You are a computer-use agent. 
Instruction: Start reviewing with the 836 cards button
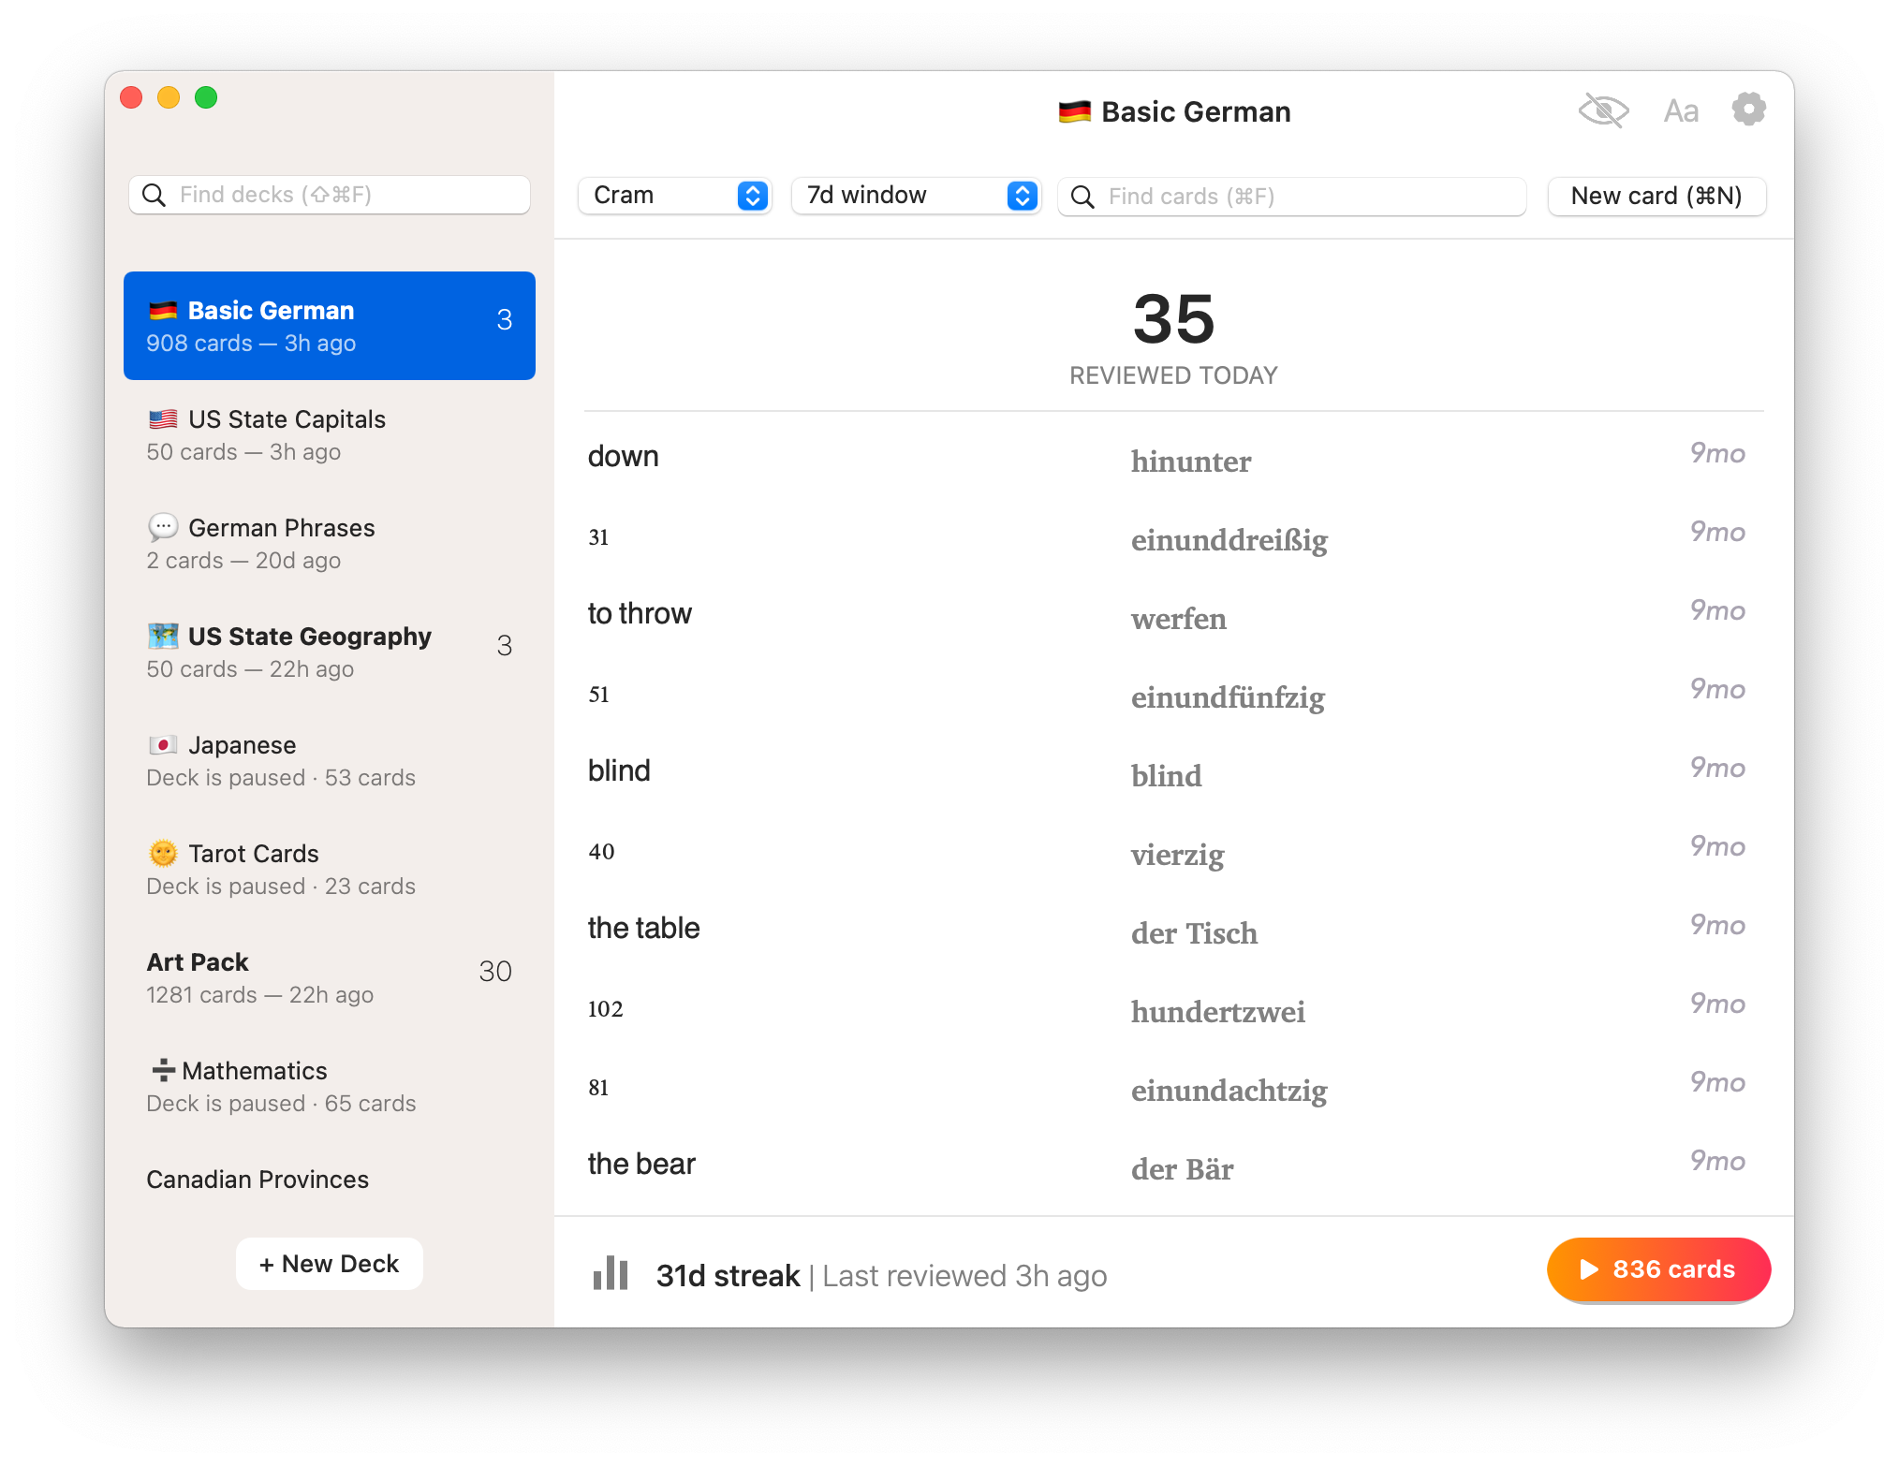[1658, 1269]
